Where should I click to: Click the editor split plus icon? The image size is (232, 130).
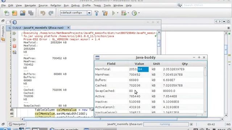click(228, 28)
